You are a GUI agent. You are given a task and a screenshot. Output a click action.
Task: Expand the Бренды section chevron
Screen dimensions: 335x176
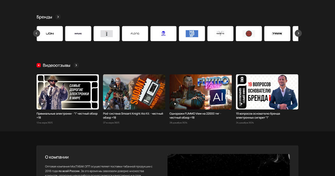pyautogui.click(x=58, y=17)
